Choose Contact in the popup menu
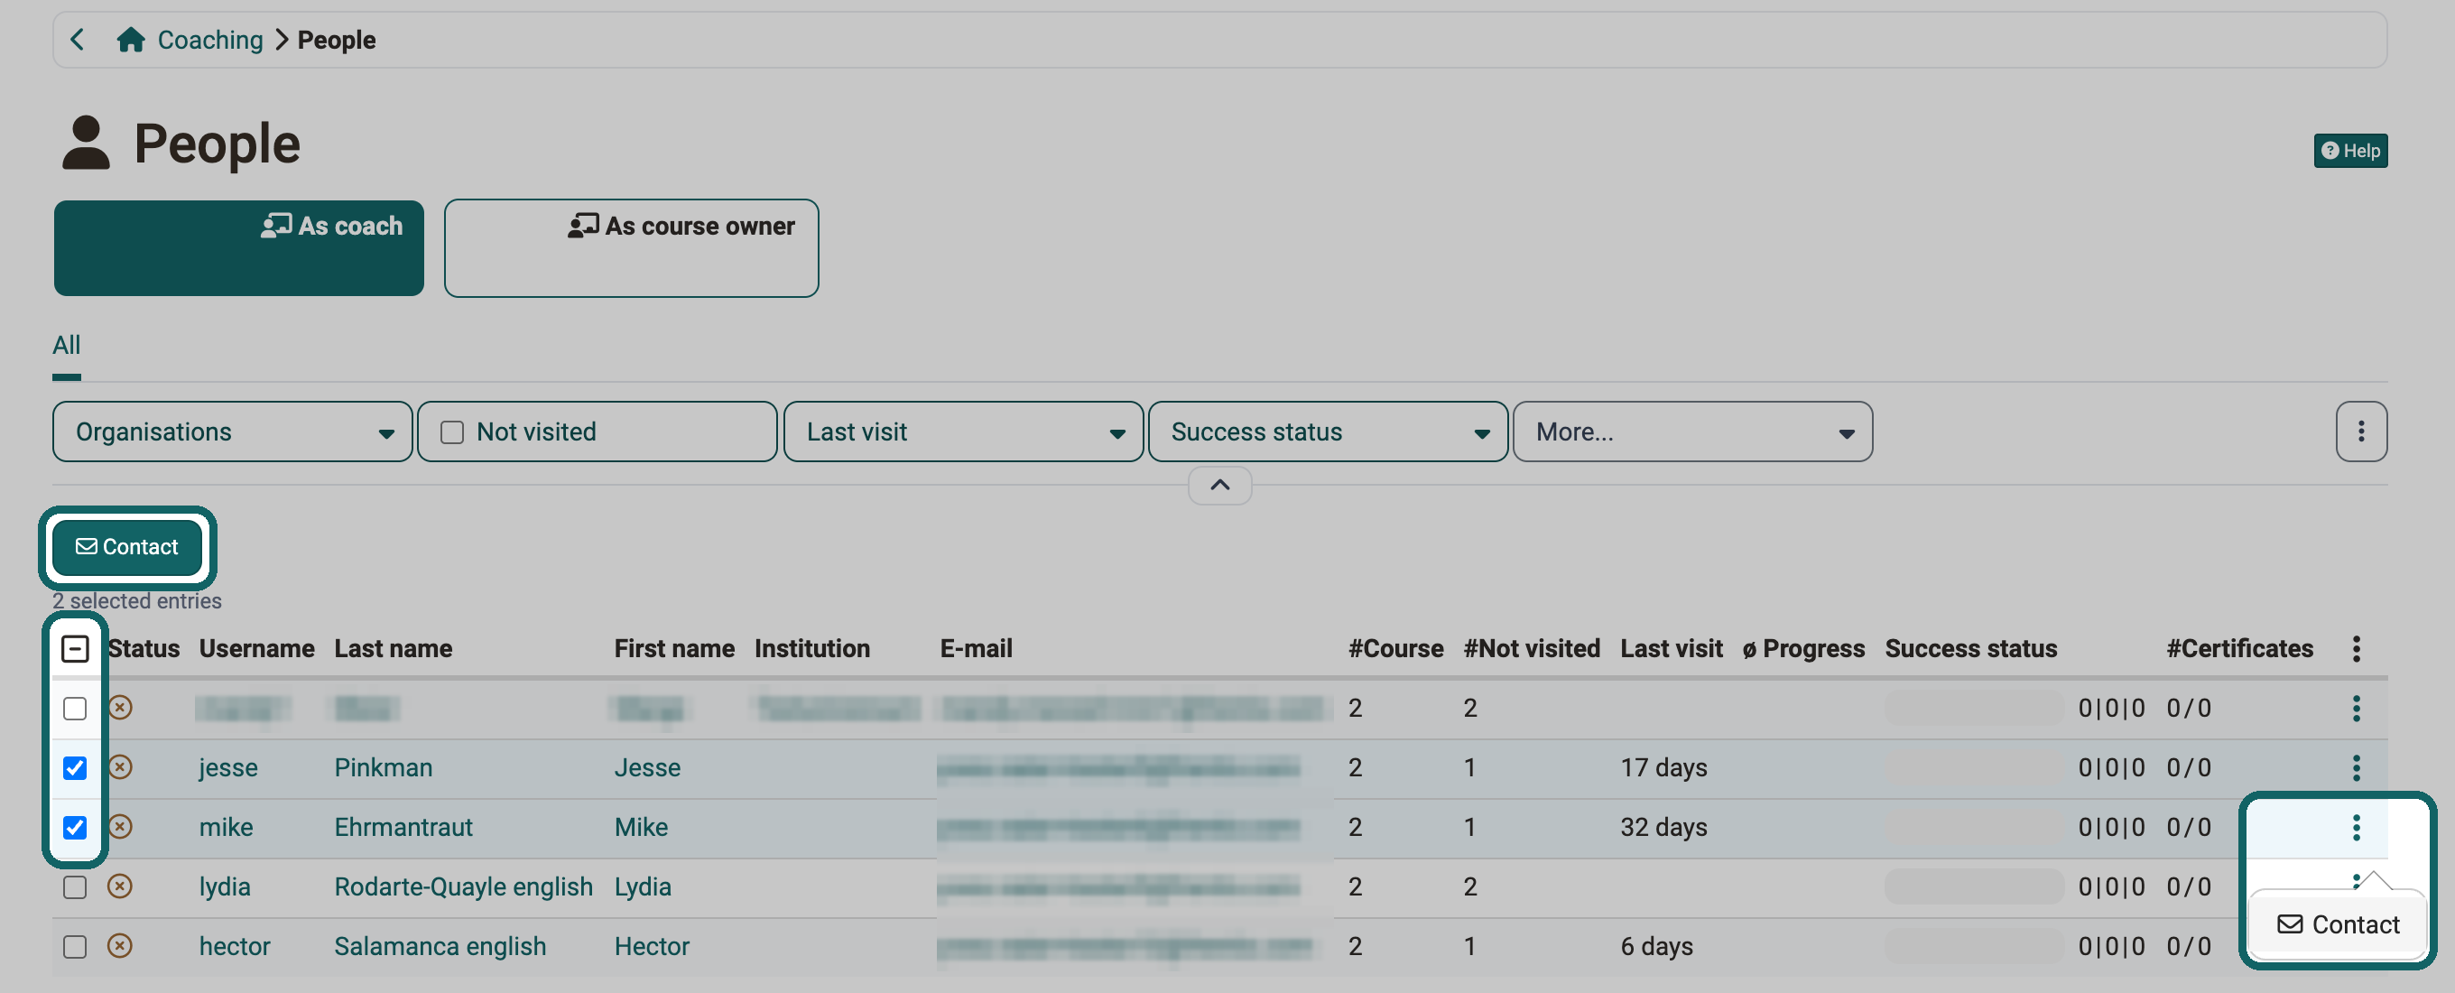 coord(2337,924)
